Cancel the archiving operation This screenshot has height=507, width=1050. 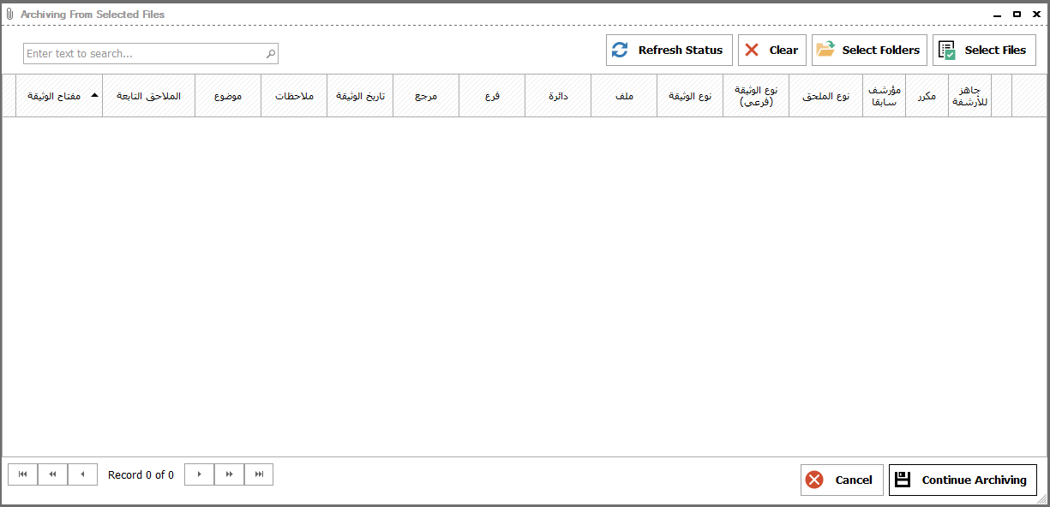[842, 480]
